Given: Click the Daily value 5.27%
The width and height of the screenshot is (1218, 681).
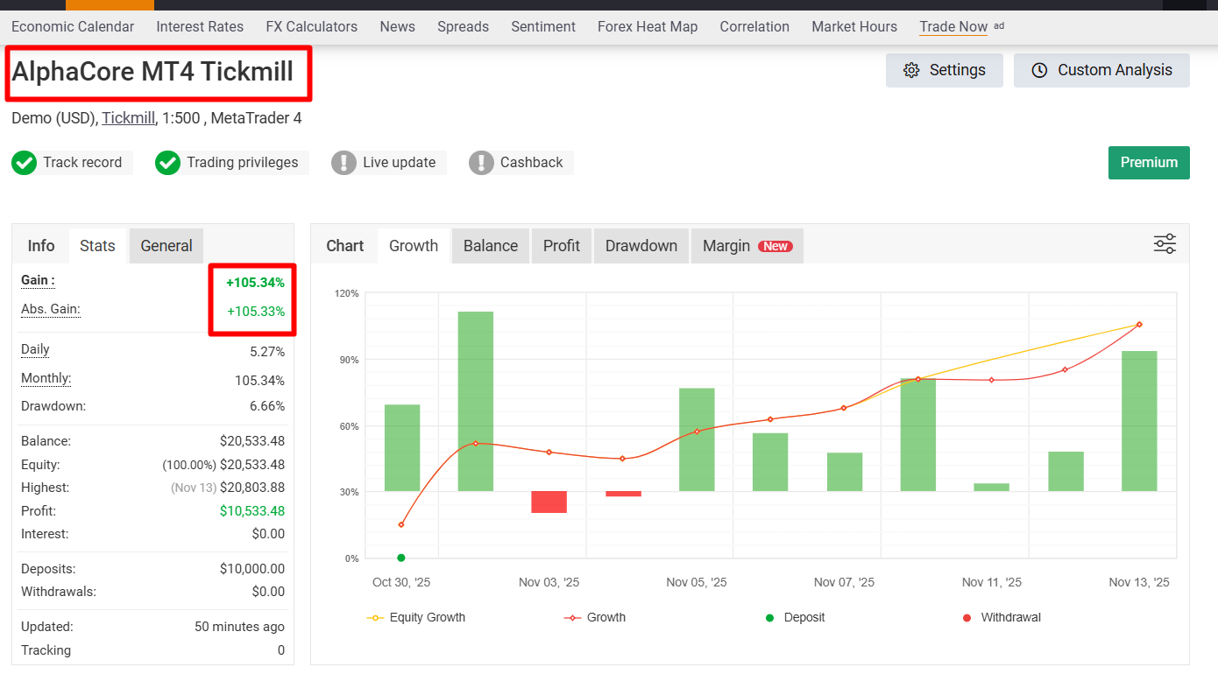Looking at the screenshot, I should [267, 352].
